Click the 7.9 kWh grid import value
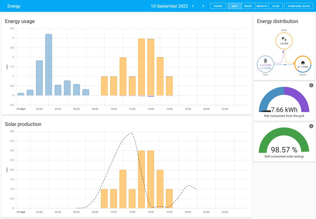 [266, 68]
